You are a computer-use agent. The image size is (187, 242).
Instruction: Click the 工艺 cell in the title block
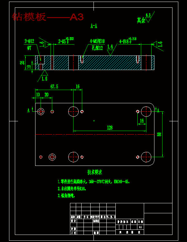click(x=73, y=233)
